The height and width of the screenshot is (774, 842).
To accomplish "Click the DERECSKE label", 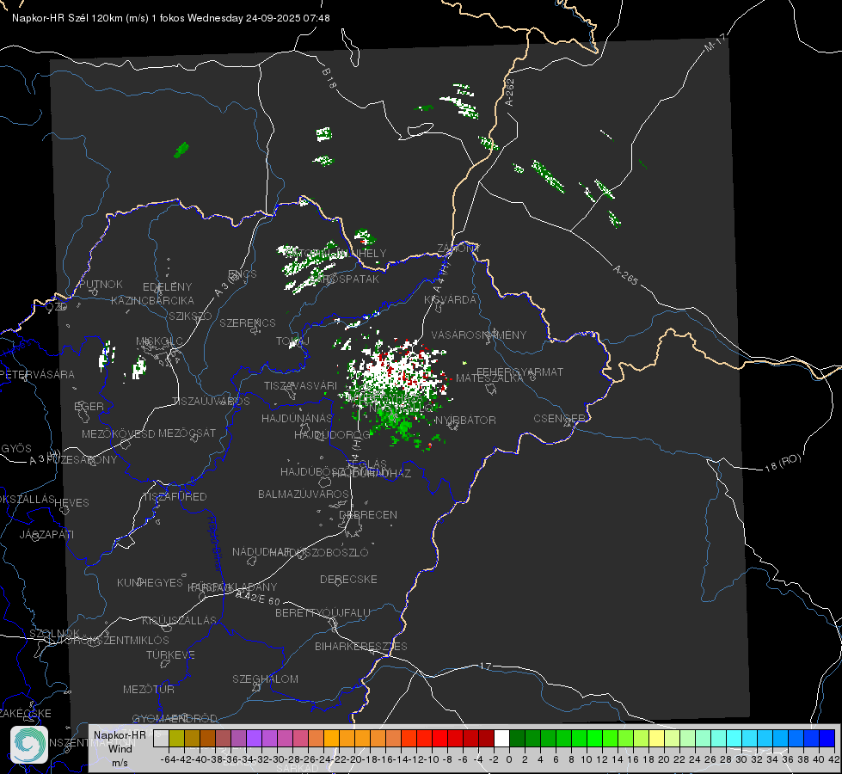I will click(348, 579).
